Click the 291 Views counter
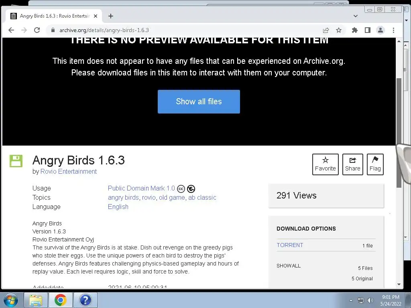The width and height of the screenshot is (411, 308). coord(297,195)
